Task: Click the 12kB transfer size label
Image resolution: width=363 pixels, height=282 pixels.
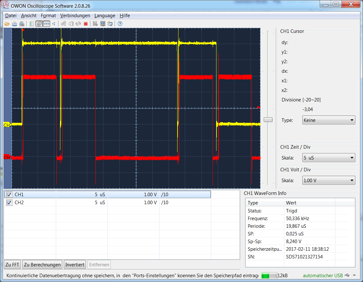Action: coord(283,276)
